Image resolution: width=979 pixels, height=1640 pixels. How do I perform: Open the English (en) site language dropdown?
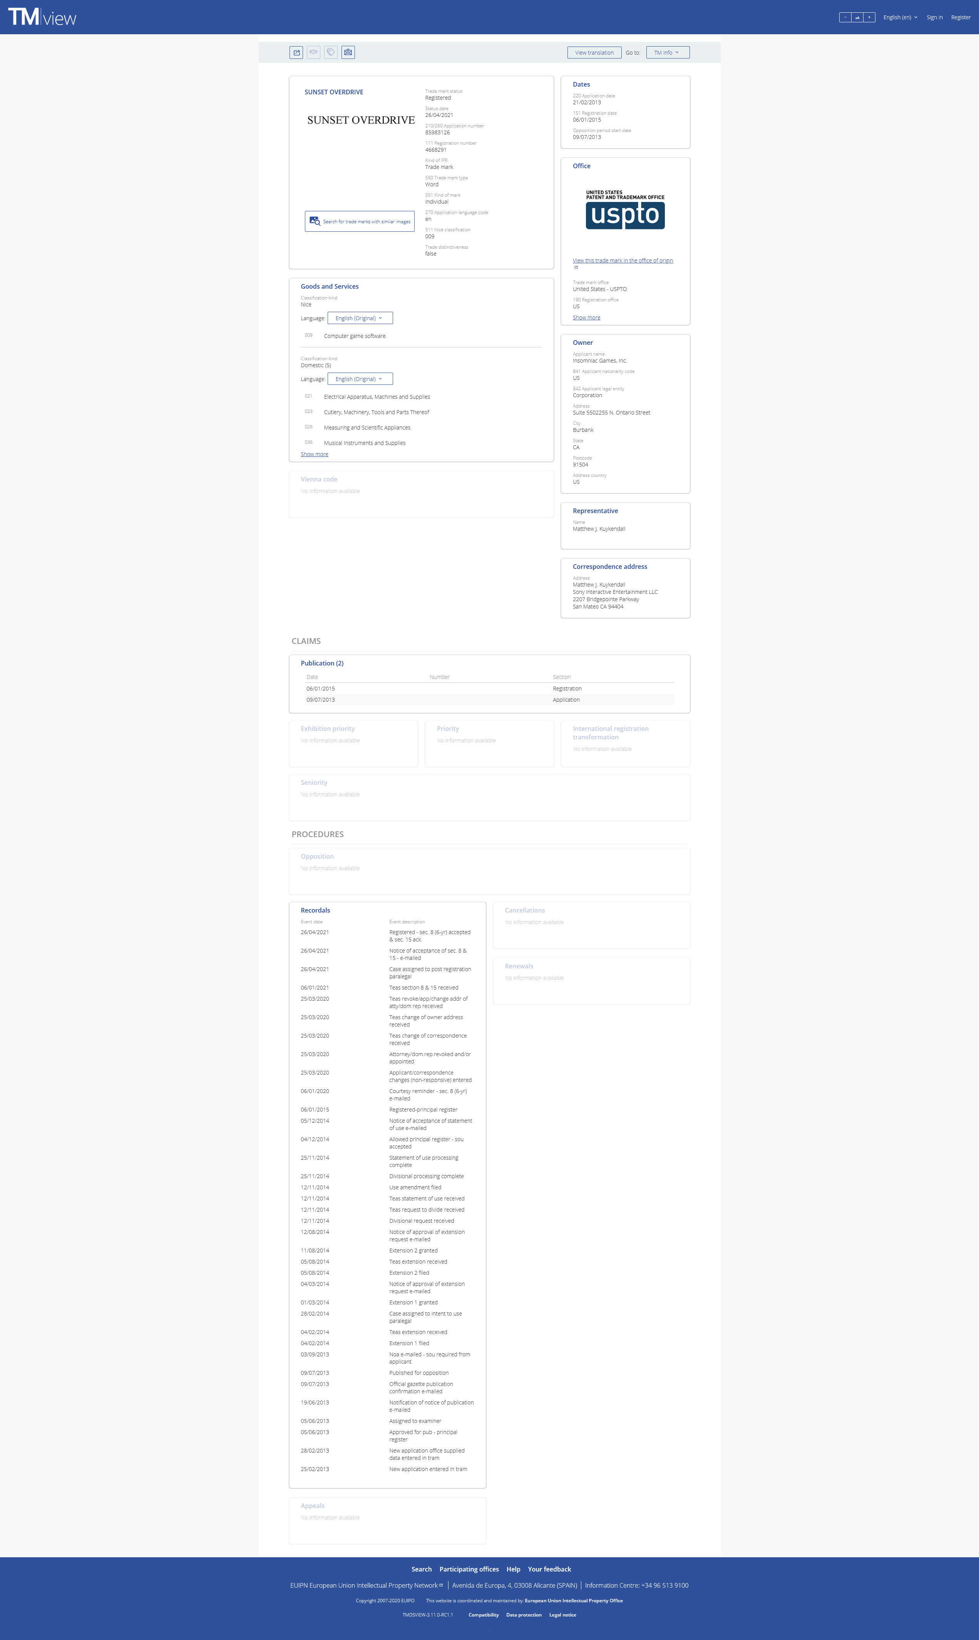(900, 17)
